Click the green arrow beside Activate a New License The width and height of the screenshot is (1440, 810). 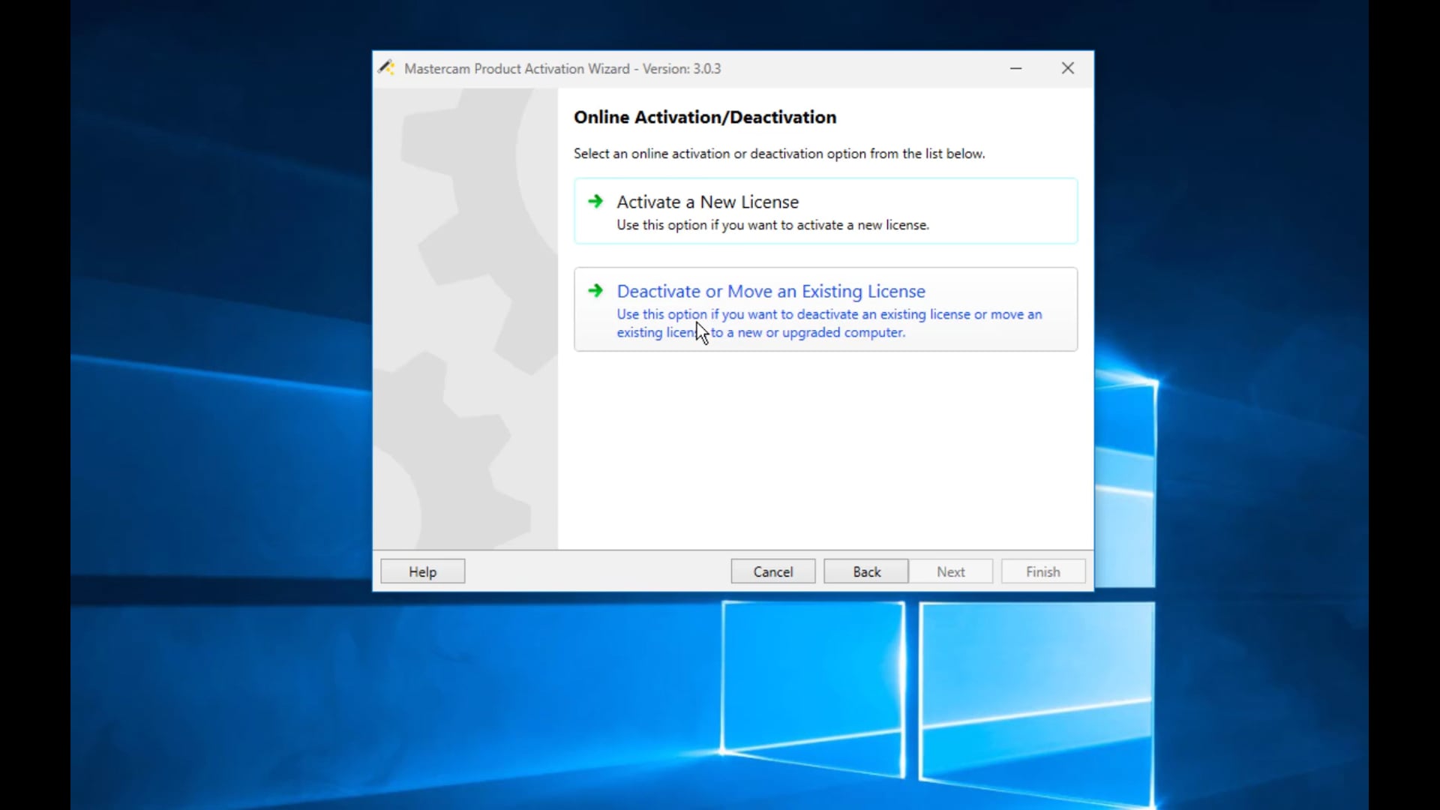tap(595, 201)
